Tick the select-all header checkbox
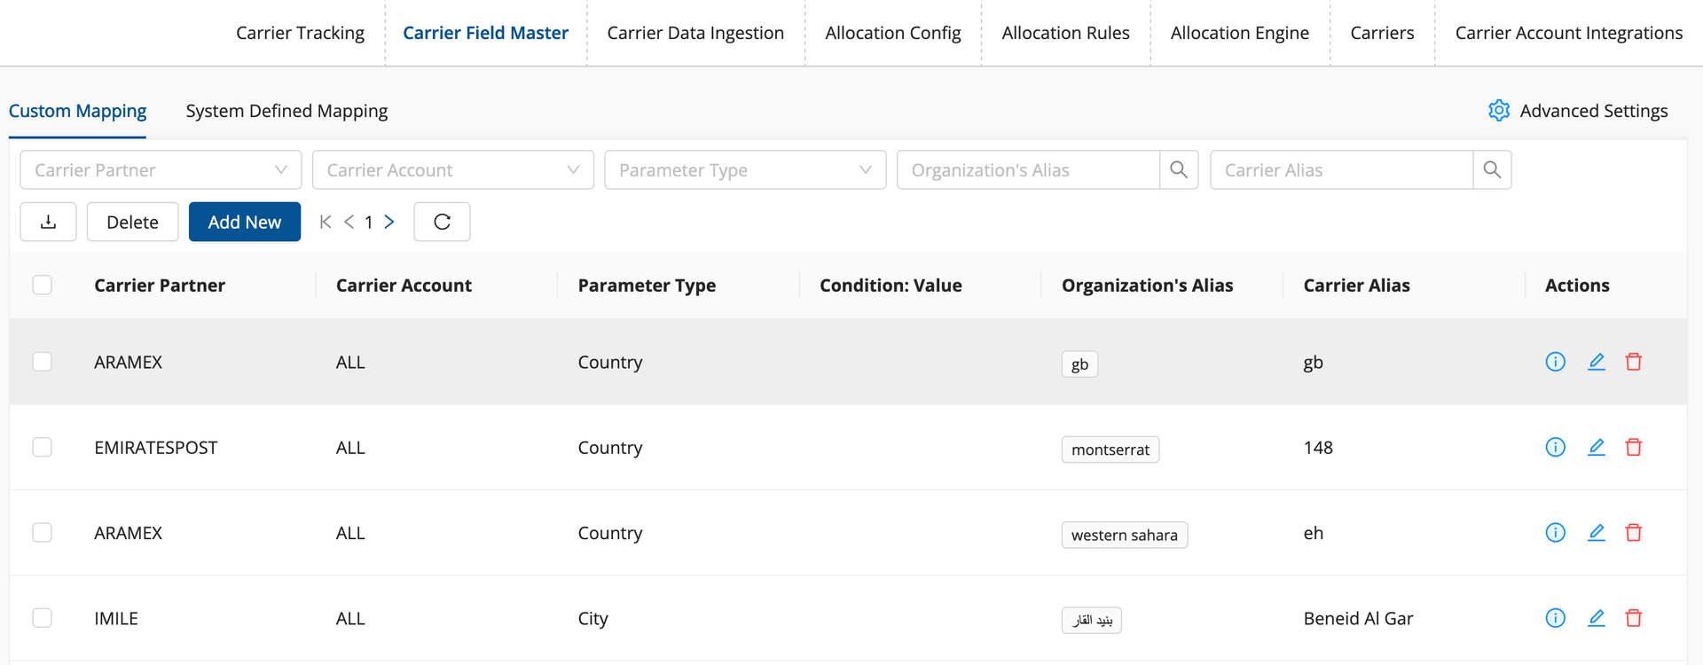Screen dimensions: 1703x665 (42, 285)
